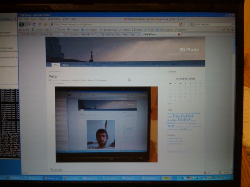Screen dimensions: 250x187
Task: Open the Cookies menu on Web Developer toolbar
Action: [37, 30]
